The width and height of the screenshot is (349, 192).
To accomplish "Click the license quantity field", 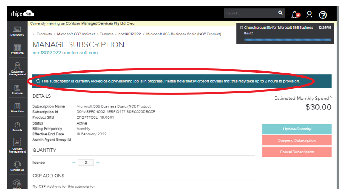I will point(86,163).
